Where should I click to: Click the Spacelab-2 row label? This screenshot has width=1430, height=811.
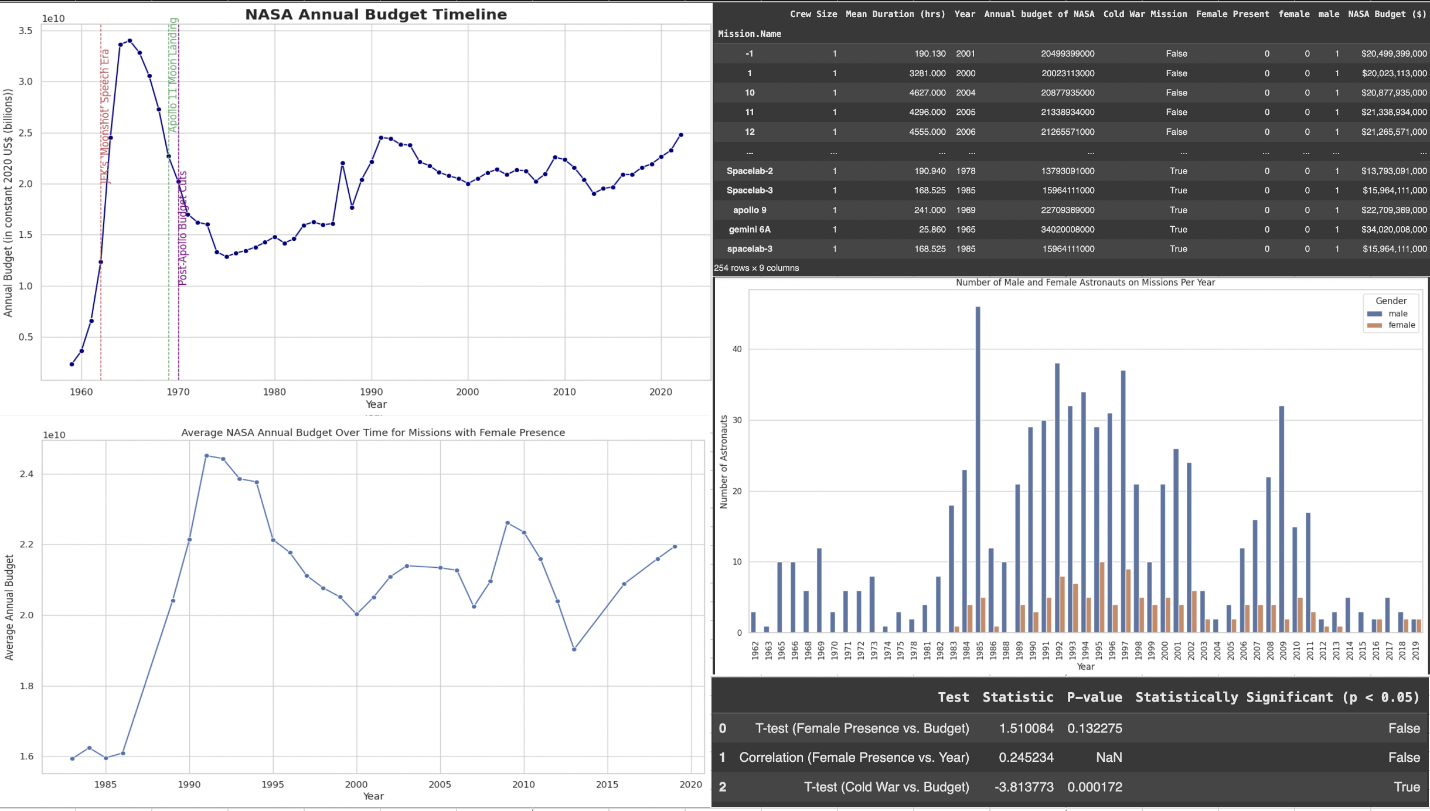749,171
